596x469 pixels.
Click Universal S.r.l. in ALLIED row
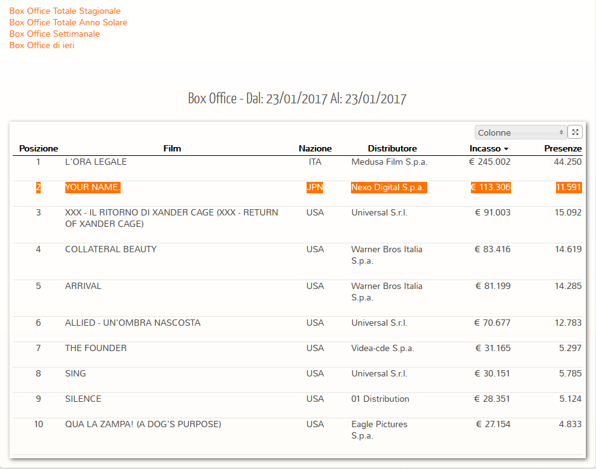tap(380, 323)
